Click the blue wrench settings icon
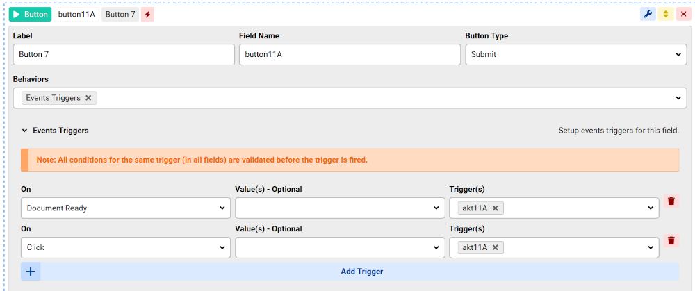The image size is (695, 291). (648, 14)
